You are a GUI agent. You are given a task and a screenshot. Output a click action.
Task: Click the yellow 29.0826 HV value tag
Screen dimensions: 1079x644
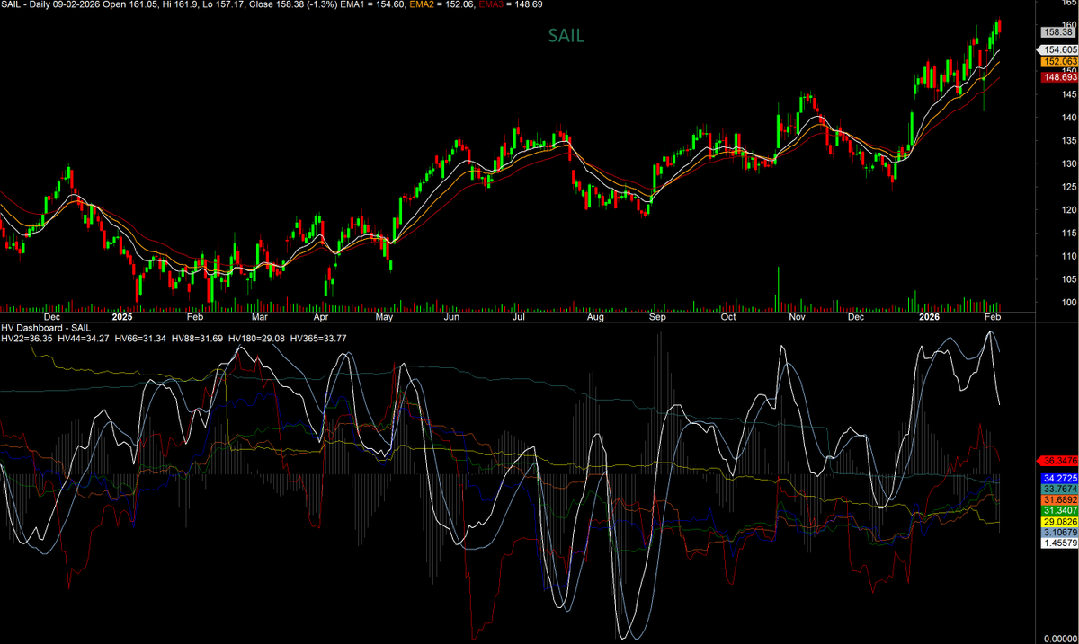(x=1058, y=521)
